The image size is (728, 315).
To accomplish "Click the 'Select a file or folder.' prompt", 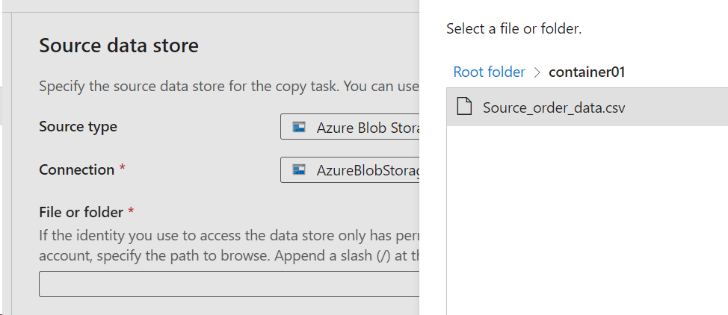I will click(513, 29).
